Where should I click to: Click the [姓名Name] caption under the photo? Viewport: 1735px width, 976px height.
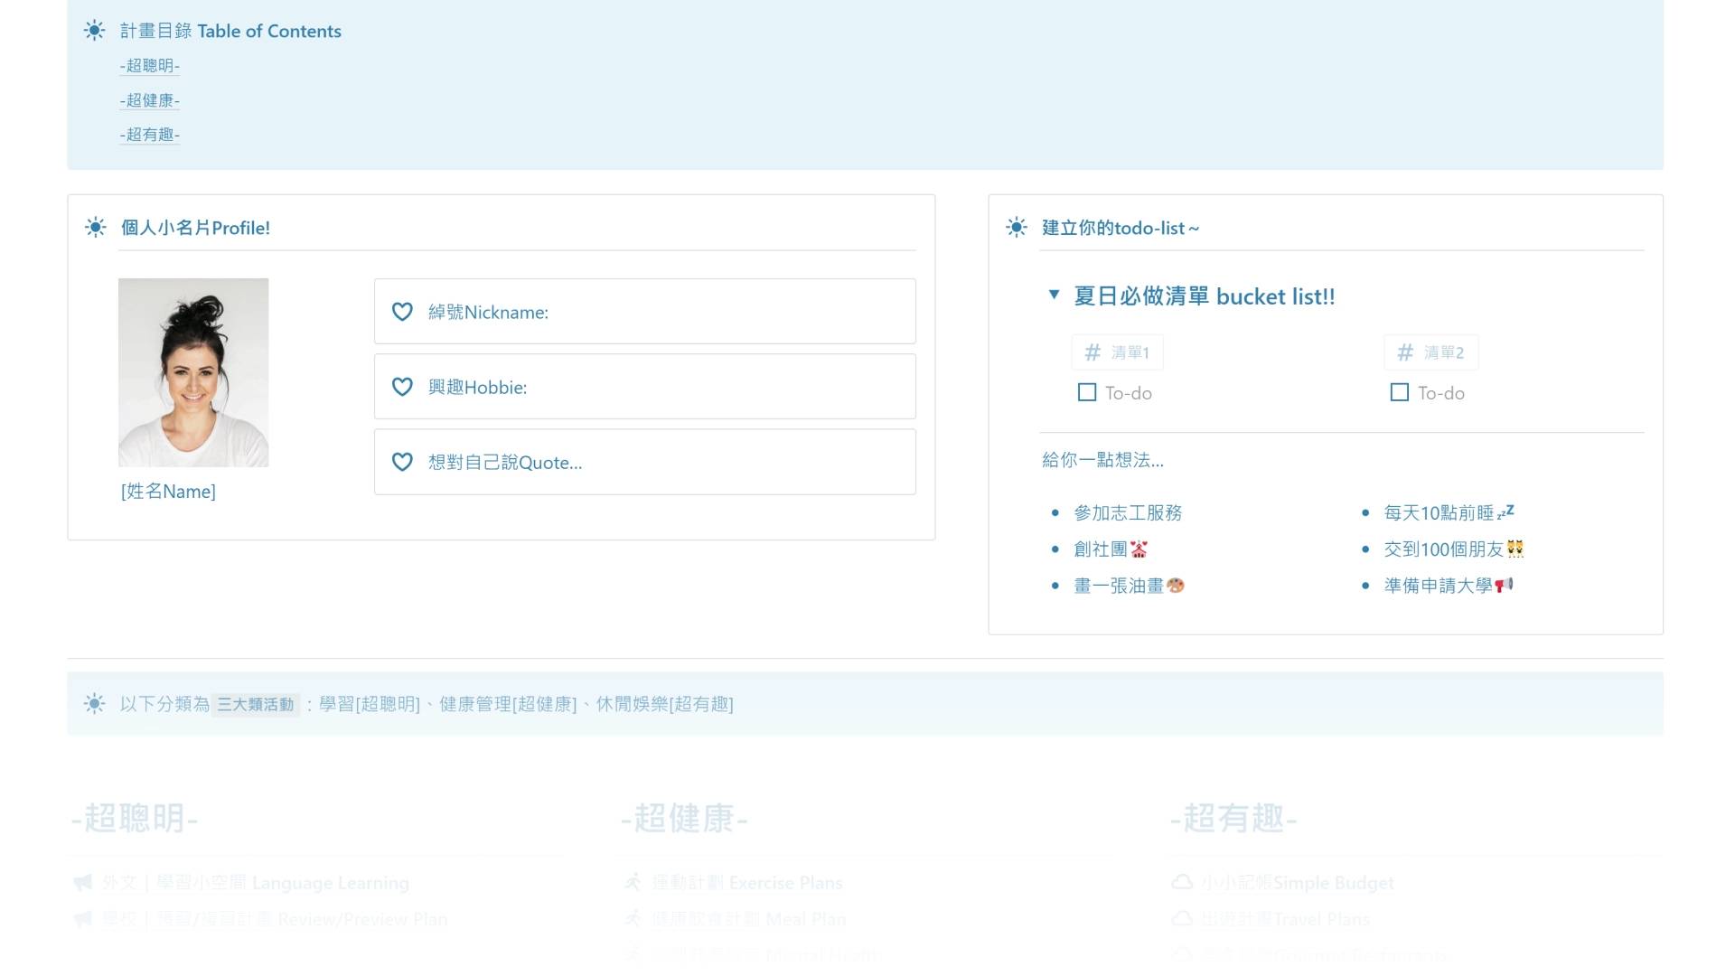click(168, 492)
